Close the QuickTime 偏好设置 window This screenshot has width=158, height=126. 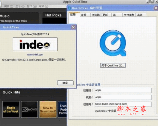tap(156, 8)
